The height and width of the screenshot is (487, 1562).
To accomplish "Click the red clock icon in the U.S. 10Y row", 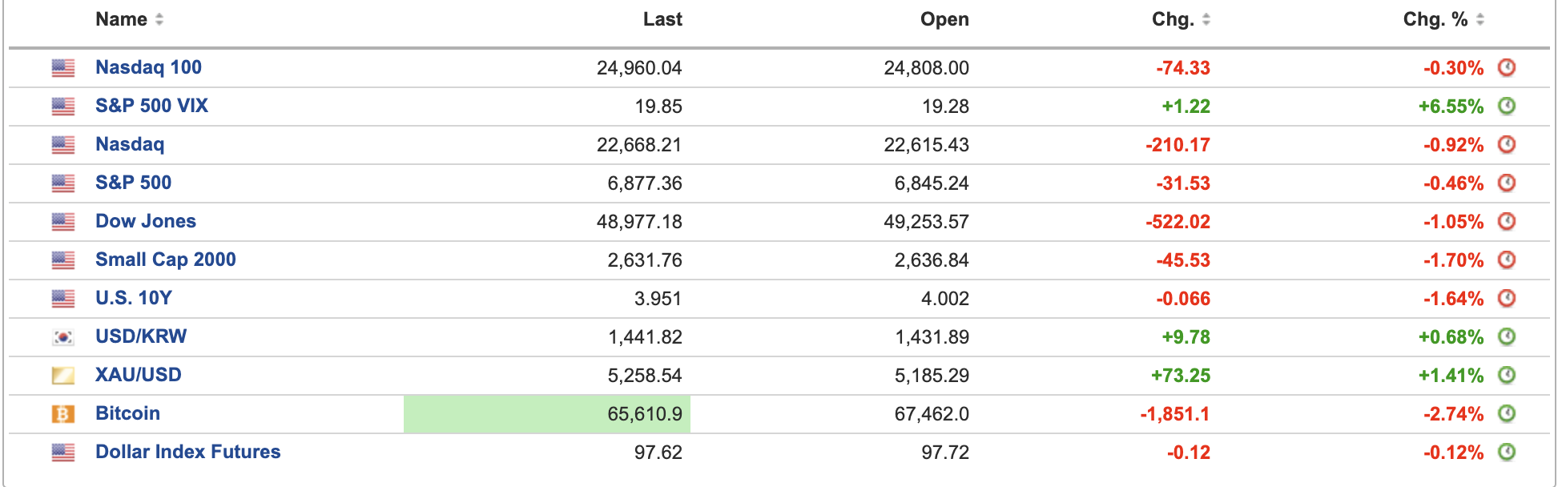I will point(1507,298).
